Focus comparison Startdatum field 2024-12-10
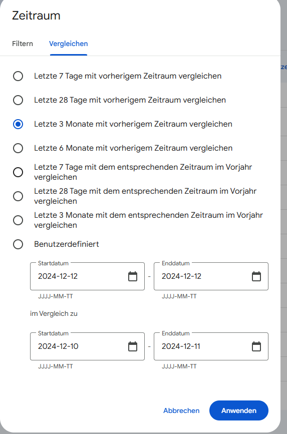Screen dimensions: 287x434 (87, 346)
